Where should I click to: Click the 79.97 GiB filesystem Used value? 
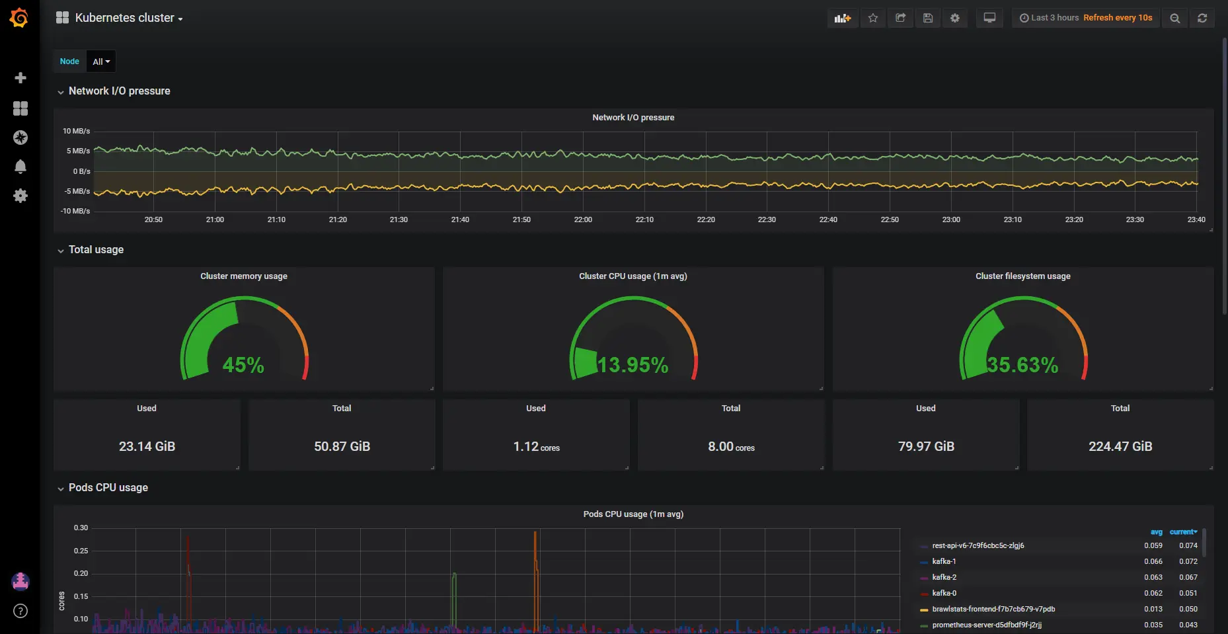(926, 447)
